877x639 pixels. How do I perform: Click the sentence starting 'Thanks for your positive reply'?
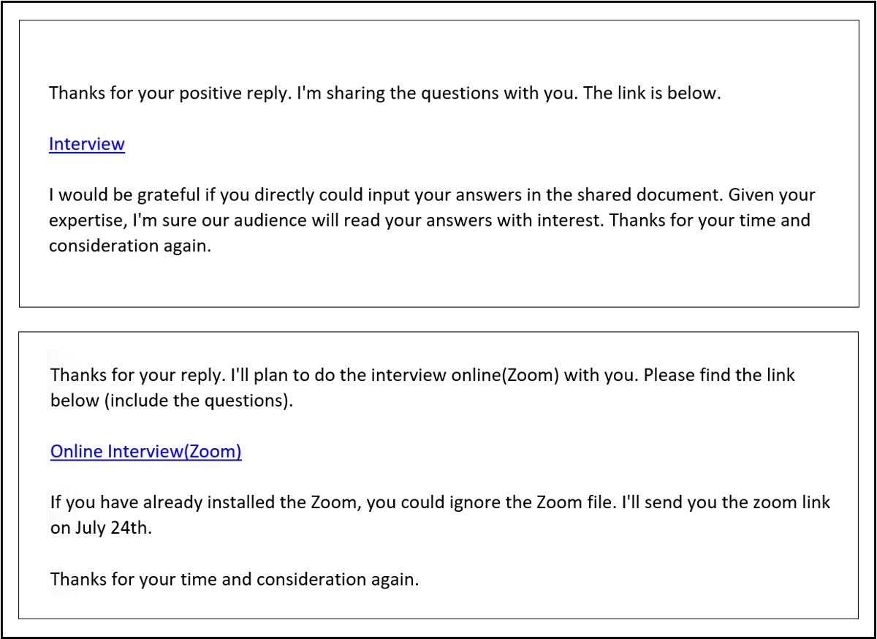click(x=170, y=94)
